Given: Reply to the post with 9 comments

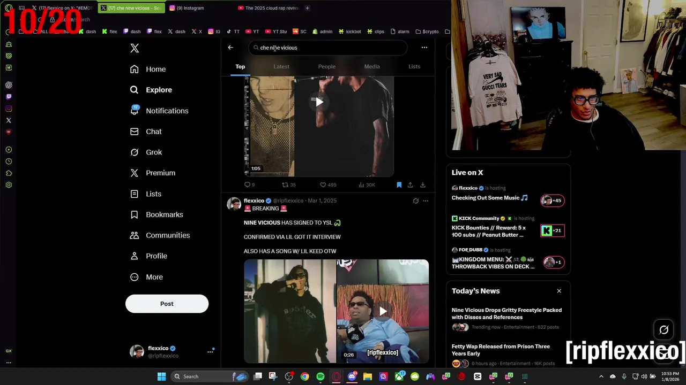Looking at the screenshot, I should 249,184.
